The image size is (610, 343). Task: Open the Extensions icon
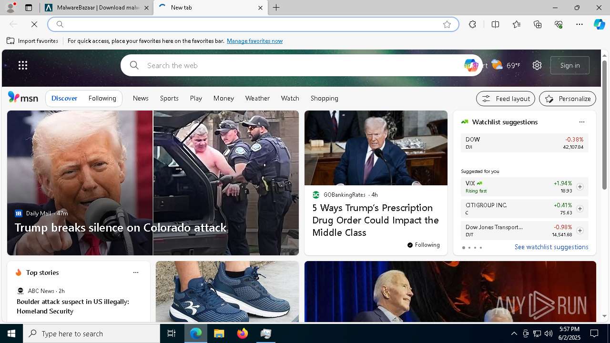472,24
